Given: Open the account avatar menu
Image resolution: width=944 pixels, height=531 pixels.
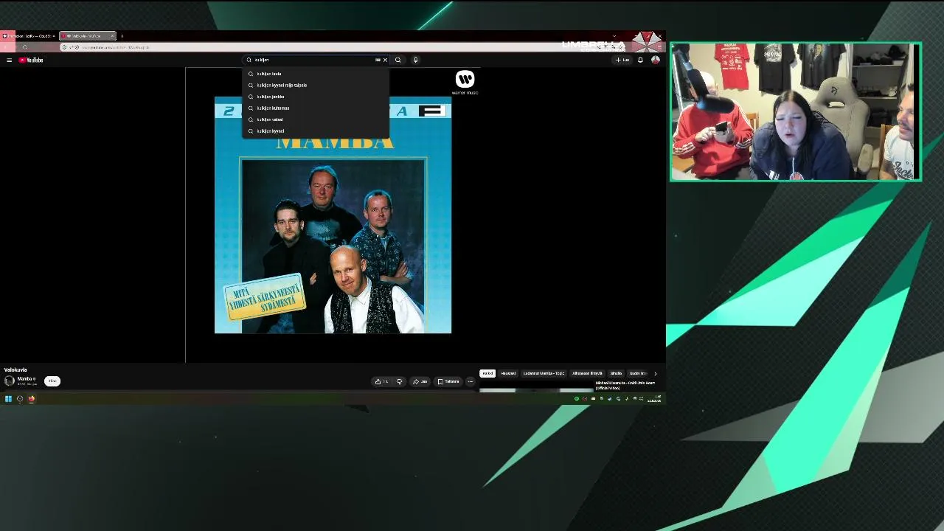Looking at the screenshot, I should click(x=655, y=60).
